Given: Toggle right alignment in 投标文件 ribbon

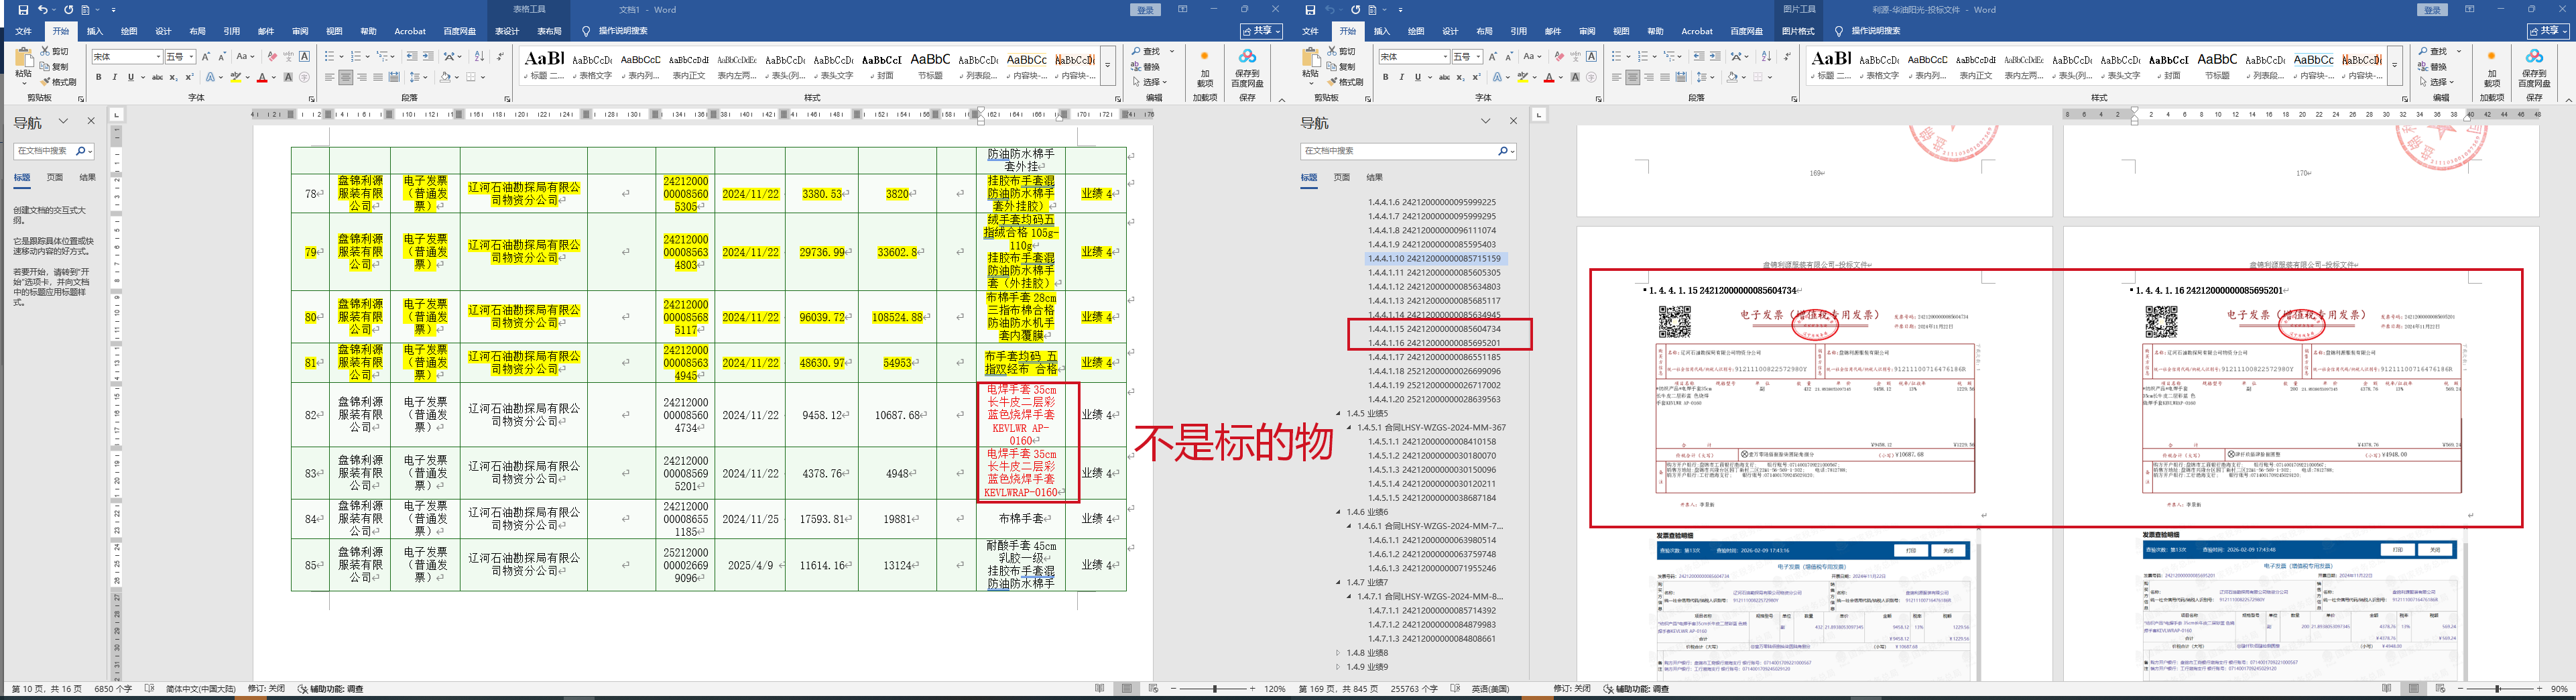Looking at the screenshot, I should click(x=1648, y=77).
